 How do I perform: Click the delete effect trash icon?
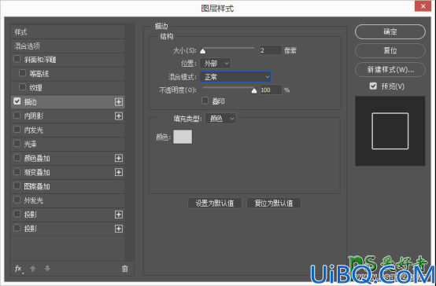click(x=125, y=269)
